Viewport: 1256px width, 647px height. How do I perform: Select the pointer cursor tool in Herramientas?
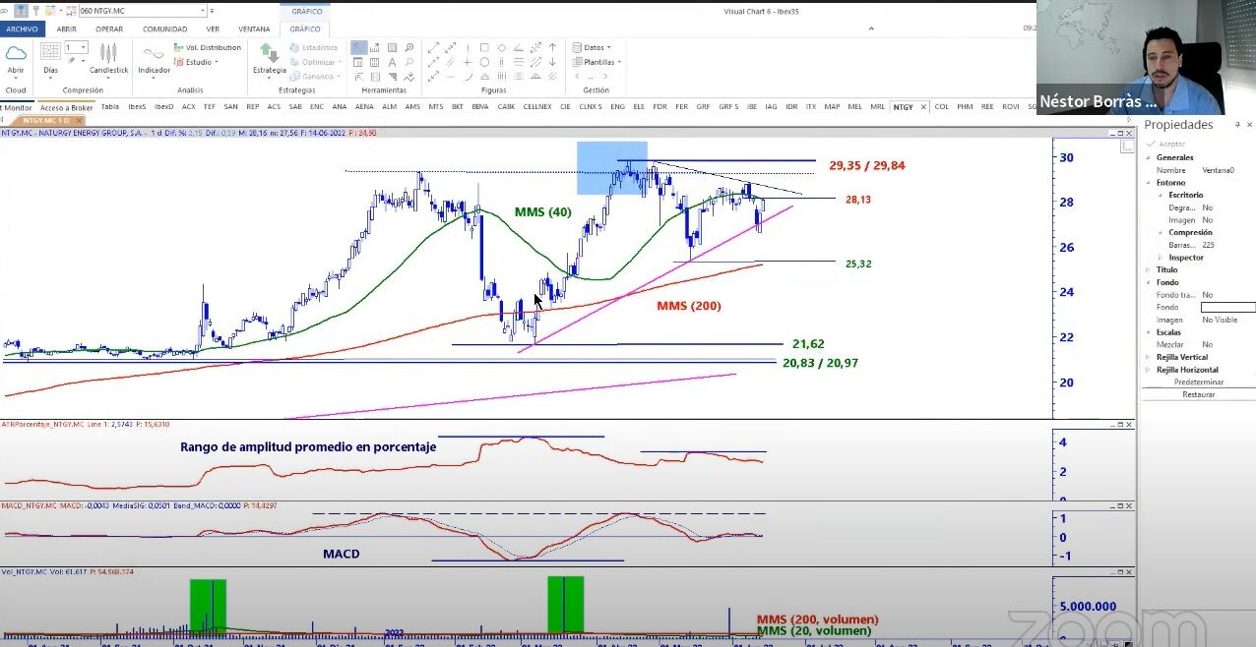click(x=358, y=47)
